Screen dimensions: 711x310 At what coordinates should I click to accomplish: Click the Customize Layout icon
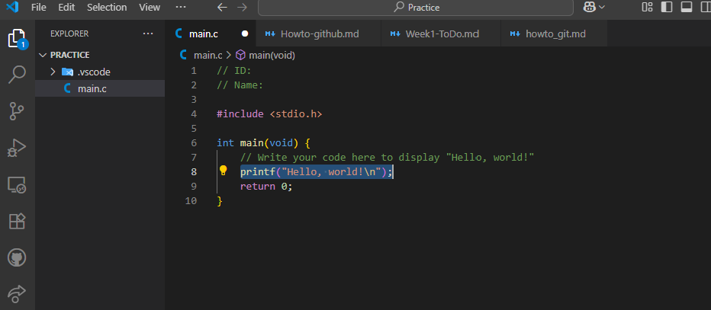(x=647, y=8)
